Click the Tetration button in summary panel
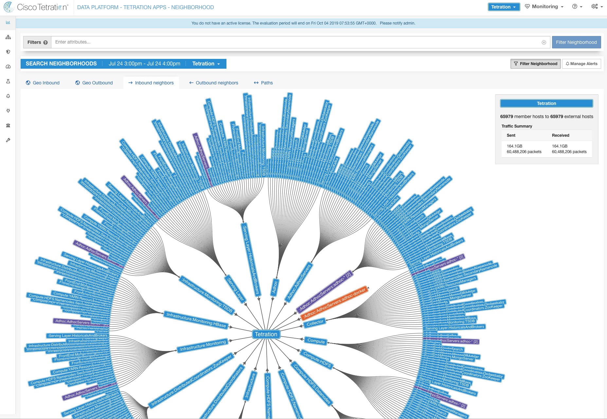Image resolution: width=607 pixels, height=419 pixels. pos(546,103)
